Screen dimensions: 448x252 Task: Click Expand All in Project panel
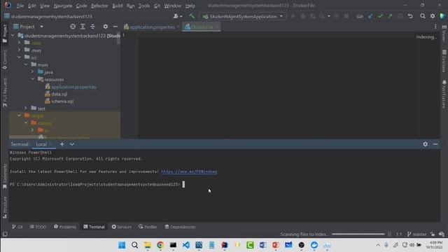pyautogui.click(x=83, y=27)
